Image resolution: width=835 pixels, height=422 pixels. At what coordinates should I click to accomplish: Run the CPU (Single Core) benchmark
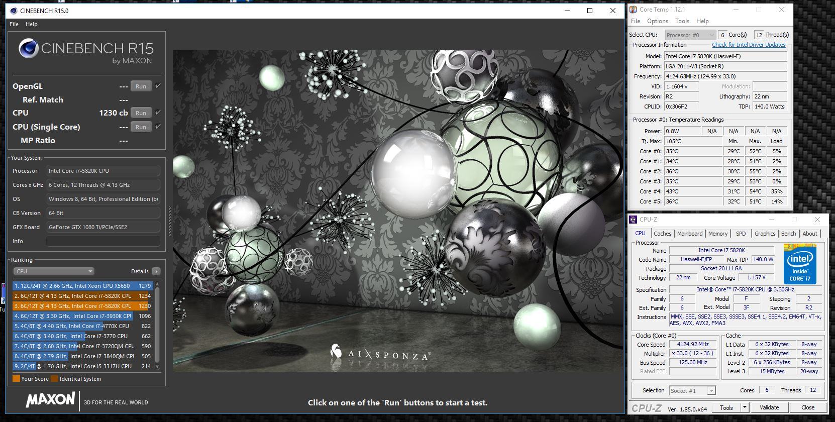pyautogui.click(x=141, y=127)
